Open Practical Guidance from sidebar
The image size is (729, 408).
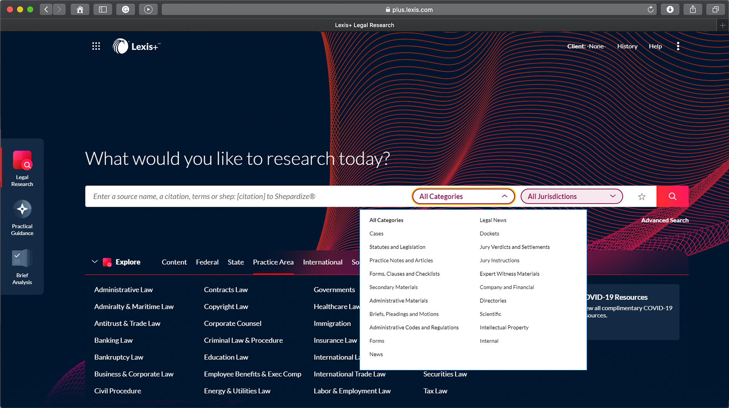(x=22, y=218)
